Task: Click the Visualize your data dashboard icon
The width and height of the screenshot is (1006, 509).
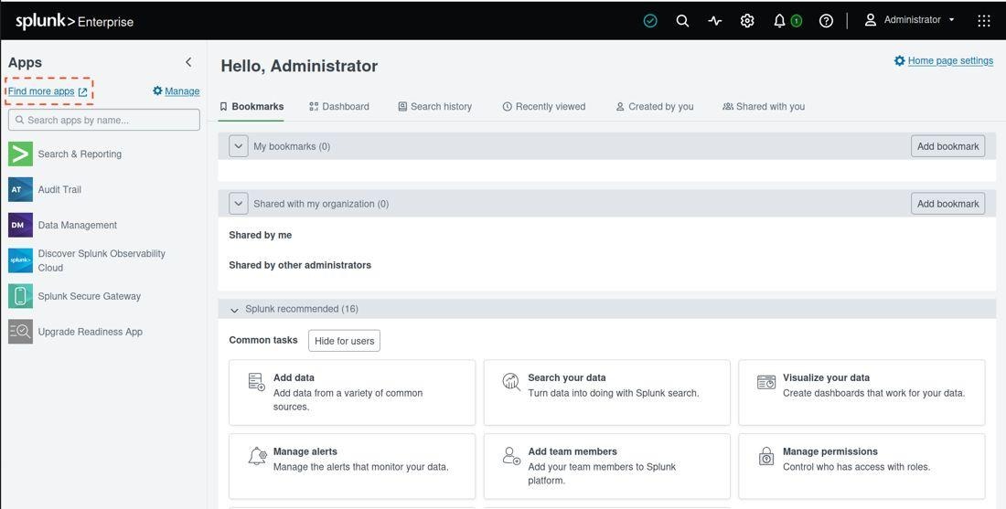Action: tap(766, 382)
